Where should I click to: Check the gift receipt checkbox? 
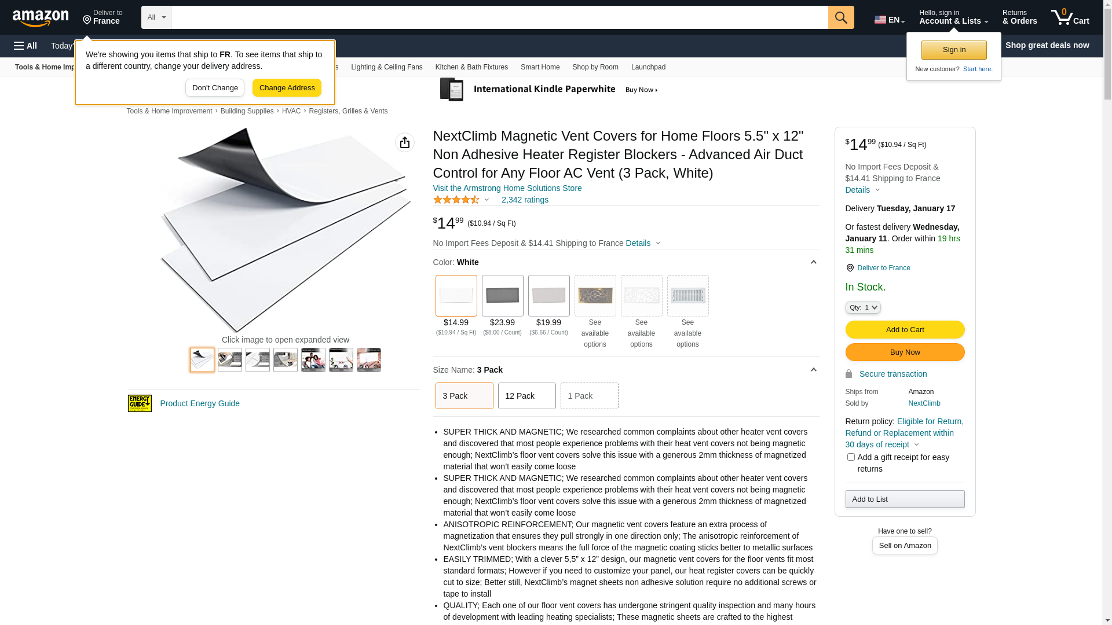(x=851, y=457)
